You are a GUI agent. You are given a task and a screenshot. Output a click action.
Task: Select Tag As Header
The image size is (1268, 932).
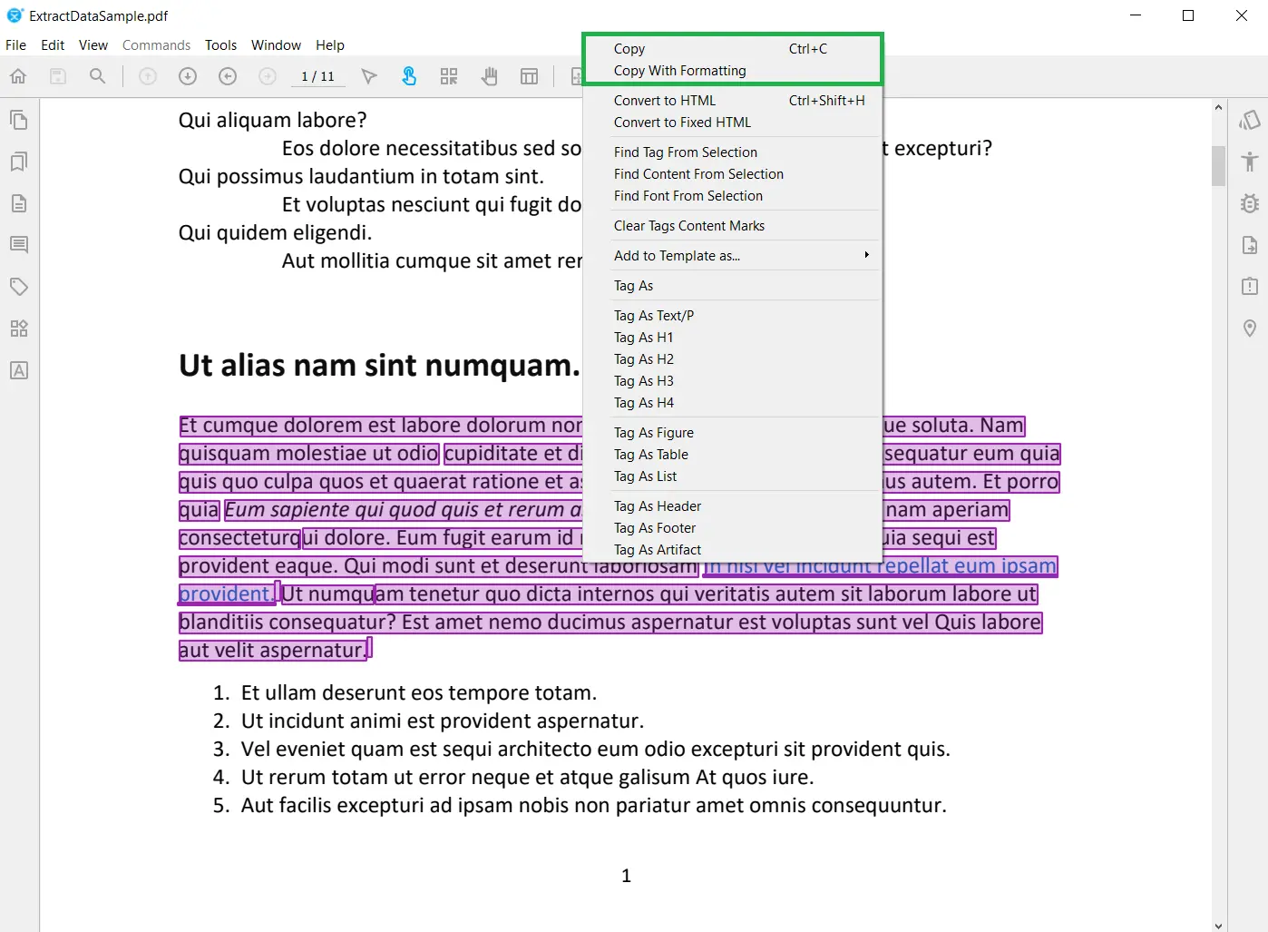732,506
